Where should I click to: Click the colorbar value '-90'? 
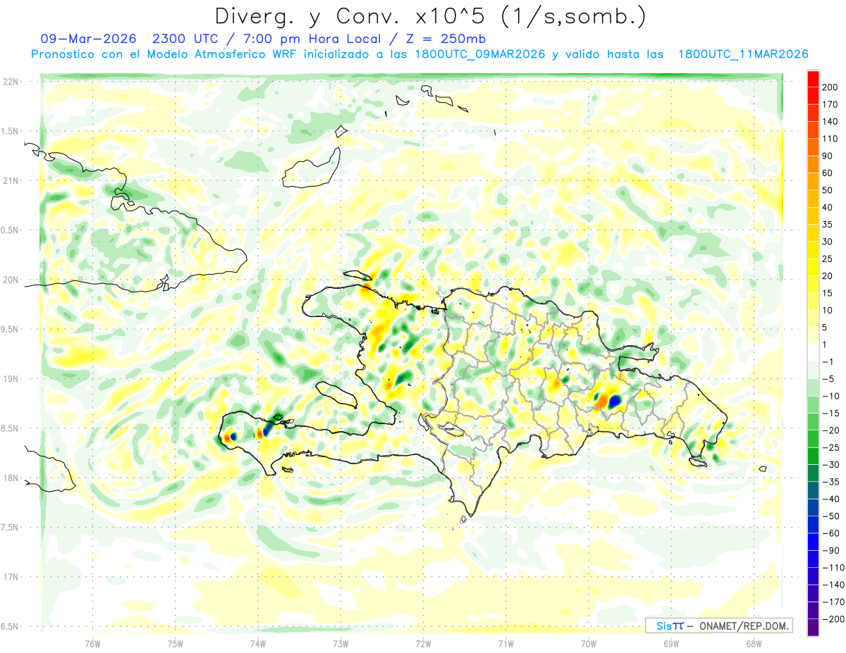point(830,550)
